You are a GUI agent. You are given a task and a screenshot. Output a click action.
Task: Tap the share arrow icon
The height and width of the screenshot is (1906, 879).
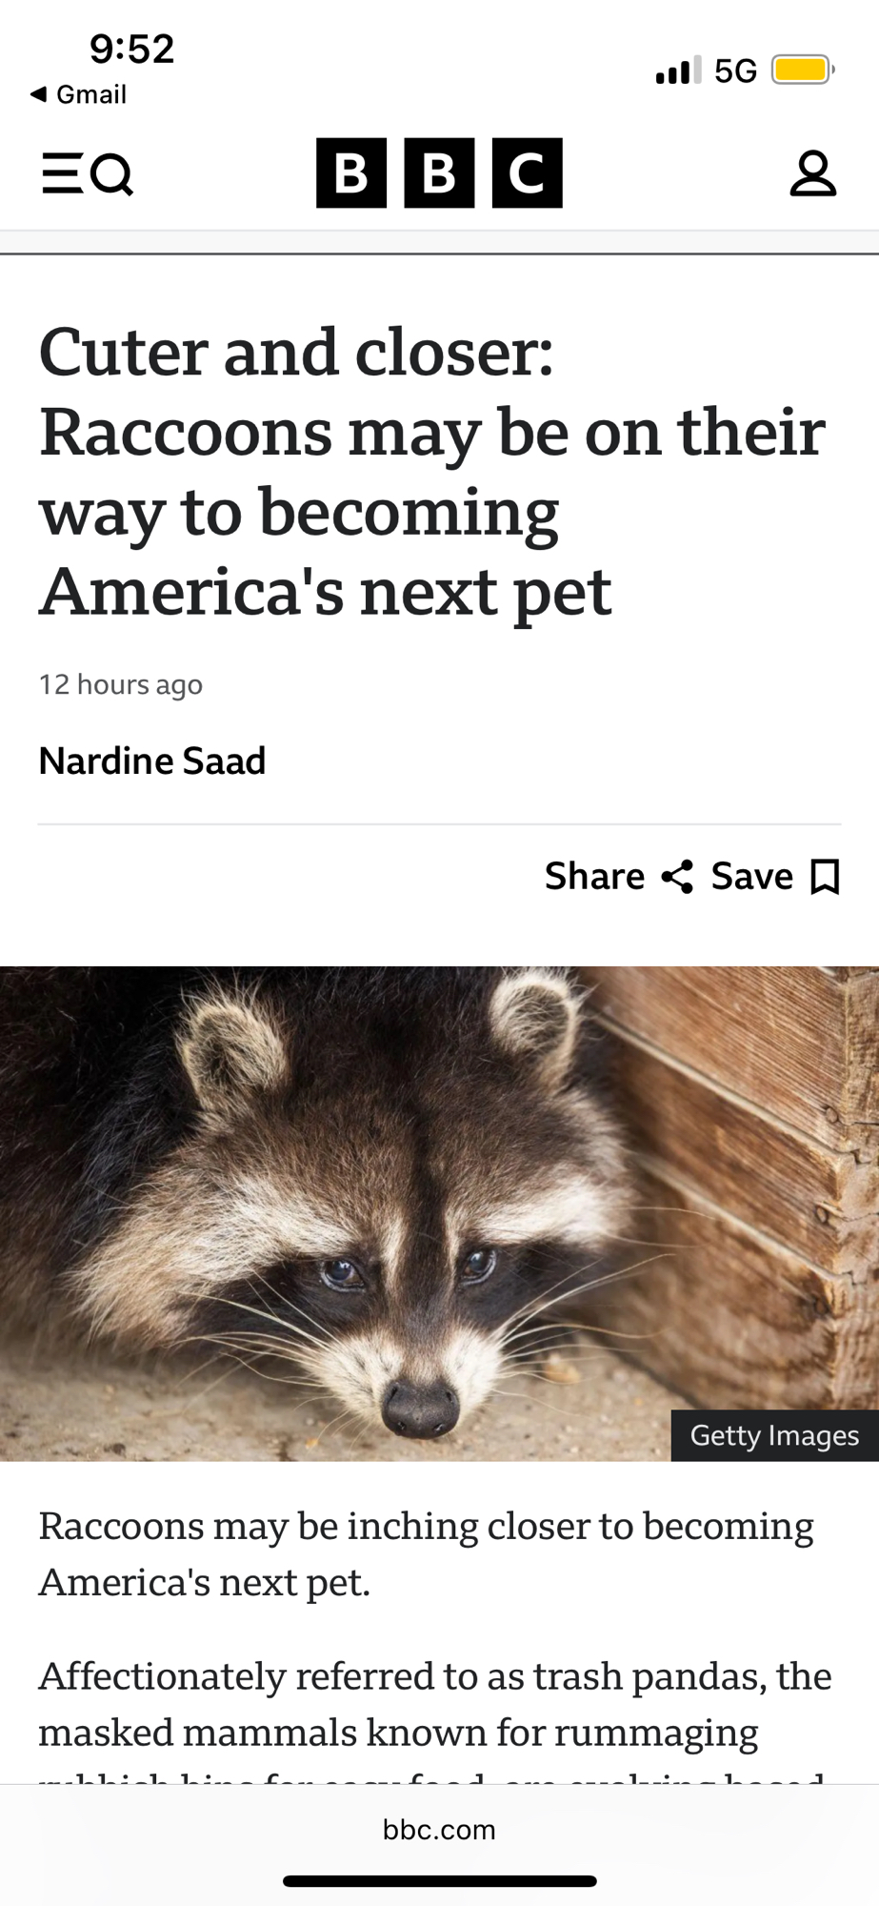coord(677,877)
